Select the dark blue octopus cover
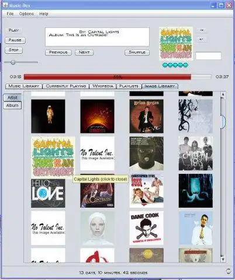This screenshot has height=280, width=235. pyautogui.click(x=196, y=191)
